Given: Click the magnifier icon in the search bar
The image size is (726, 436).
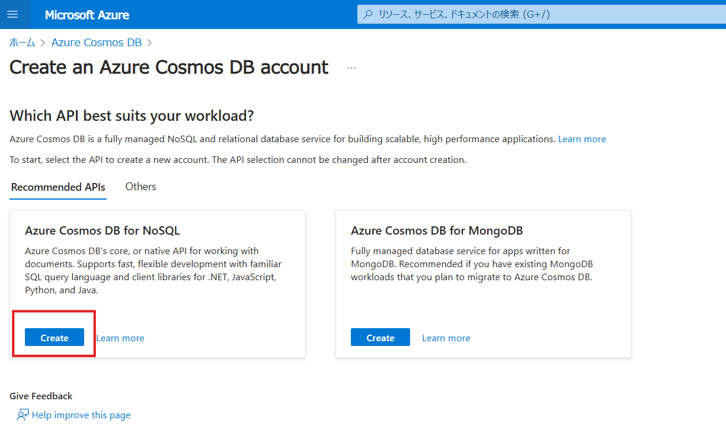Looking at the screenshot, I should click(x=368, y=14).
